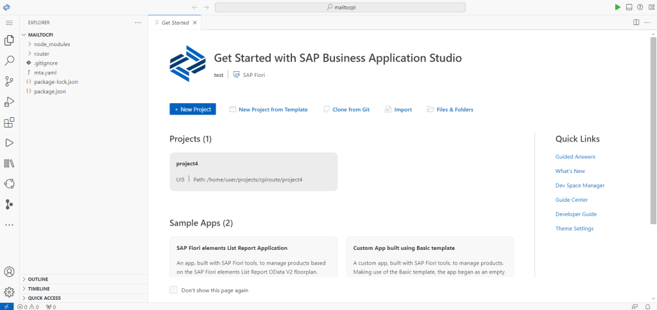This screenshot has width=657, height=310.
Task: Click the remote connection indicator in status bar
Action: [x=6, y=307]
